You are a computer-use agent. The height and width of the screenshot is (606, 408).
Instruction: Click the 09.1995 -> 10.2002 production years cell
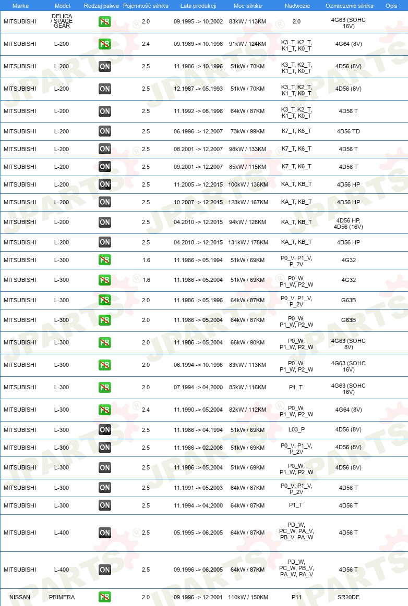coord(198,22)
